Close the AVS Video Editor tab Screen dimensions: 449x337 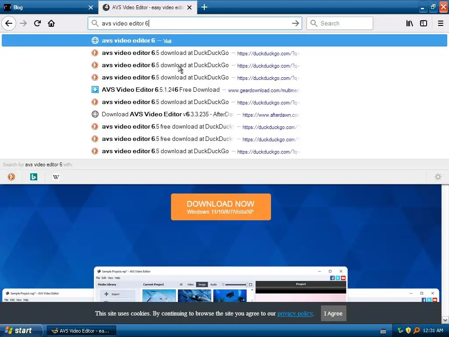pyautogui.click(x=189, y=7)
